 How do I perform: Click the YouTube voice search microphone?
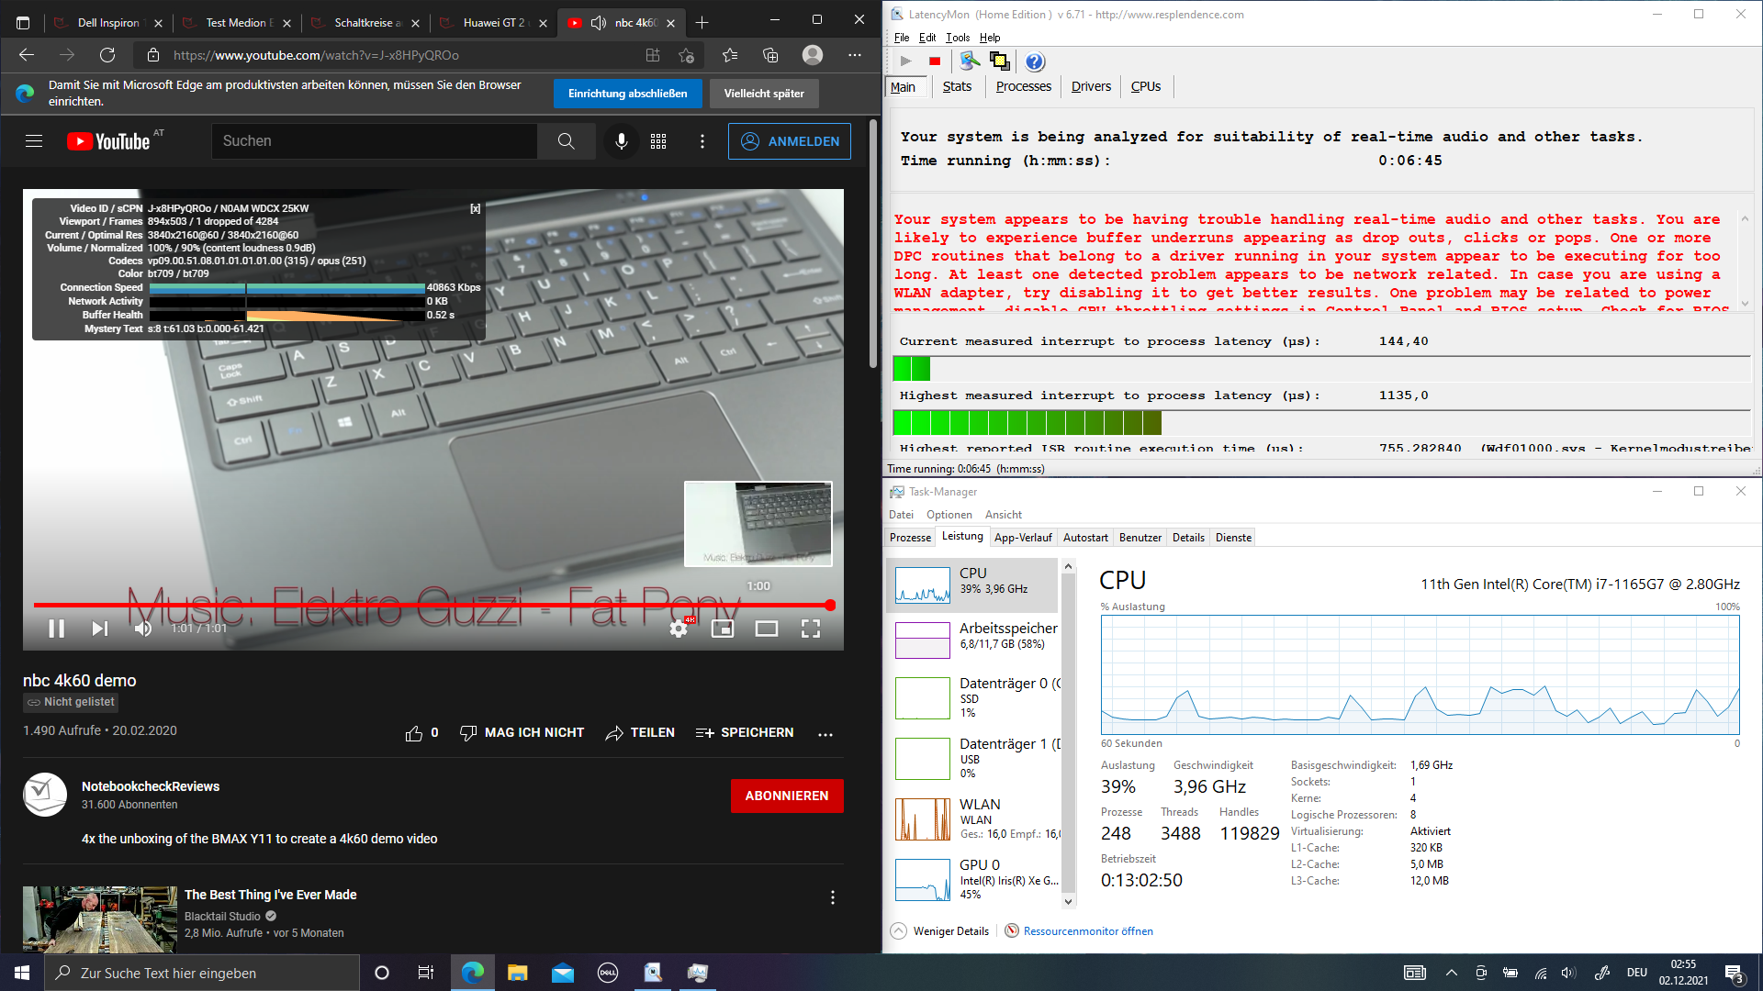click(622, 141)
